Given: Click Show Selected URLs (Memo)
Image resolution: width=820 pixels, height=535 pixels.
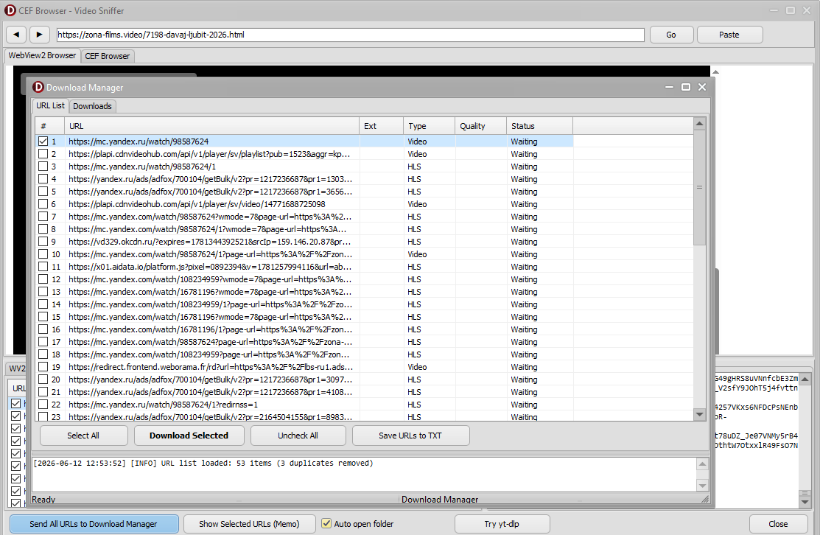Looking at the screenshot, I should (250, 524).
